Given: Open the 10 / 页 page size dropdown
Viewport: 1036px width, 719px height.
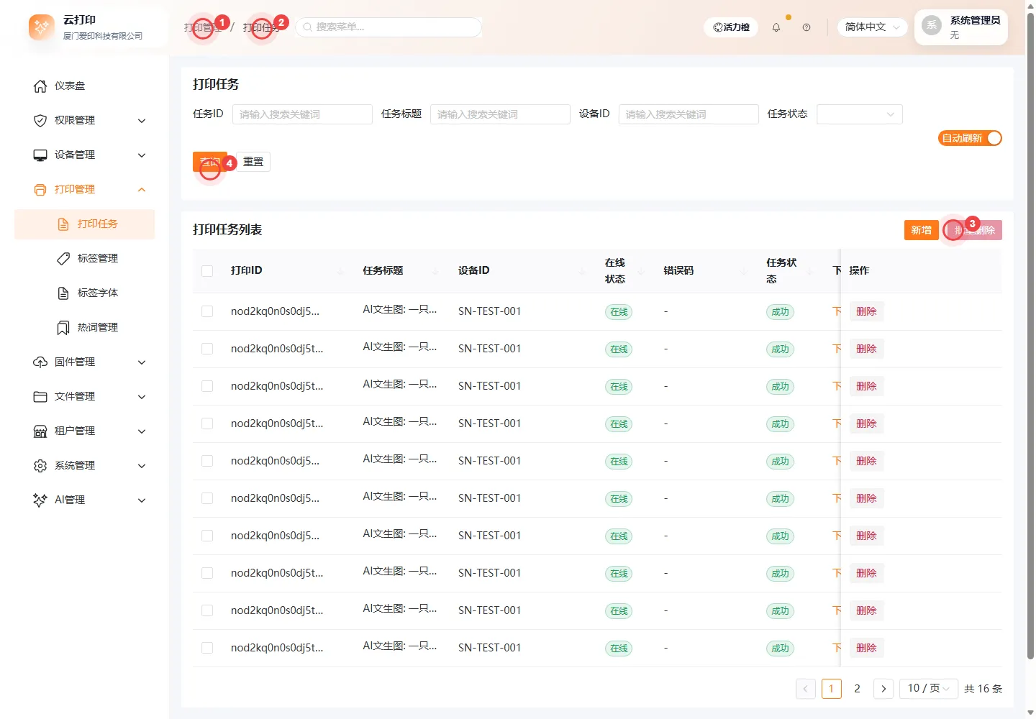Looking at the screenshot, I should tap(928, 688).
